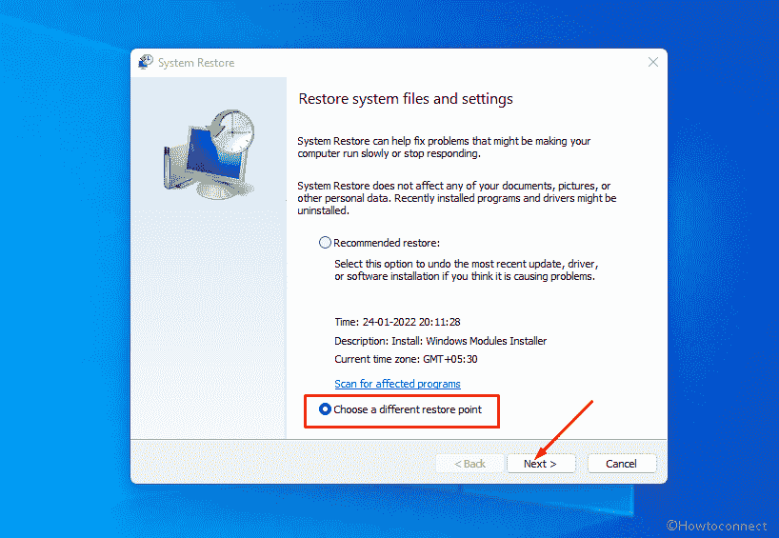Click the System Restore title bar icon
This screenshot has height=538, width=779.
pyautogui.click(x=146, y=62)
